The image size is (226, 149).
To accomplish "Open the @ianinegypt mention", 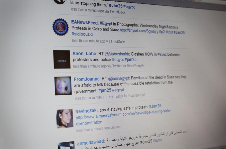I will coord(119,78).
